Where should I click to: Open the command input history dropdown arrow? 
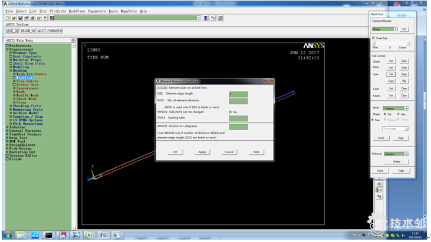coord(199,18)
